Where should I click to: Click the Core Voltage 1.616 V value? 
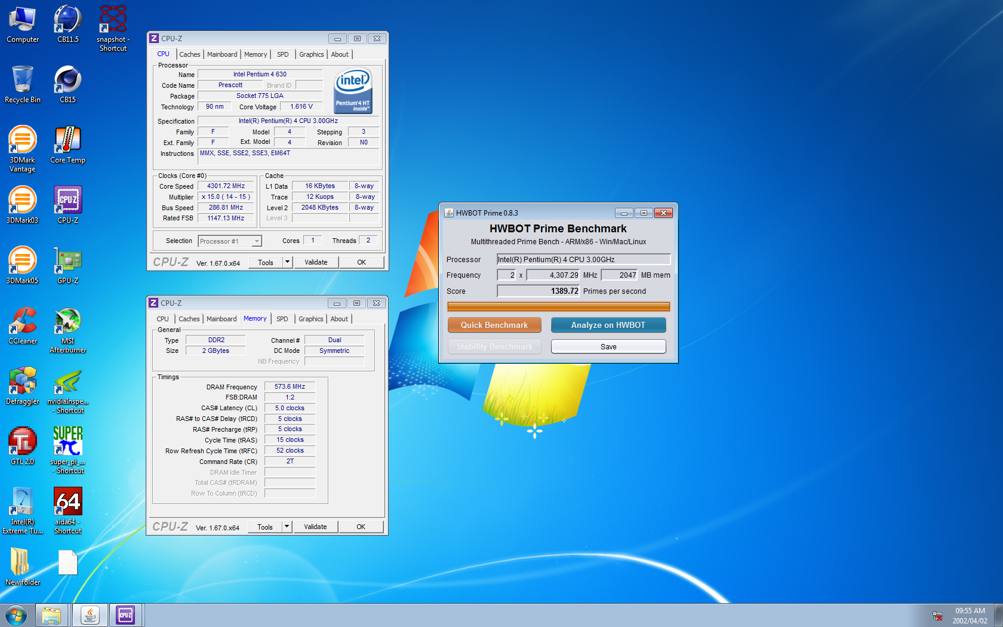point(301,106)
